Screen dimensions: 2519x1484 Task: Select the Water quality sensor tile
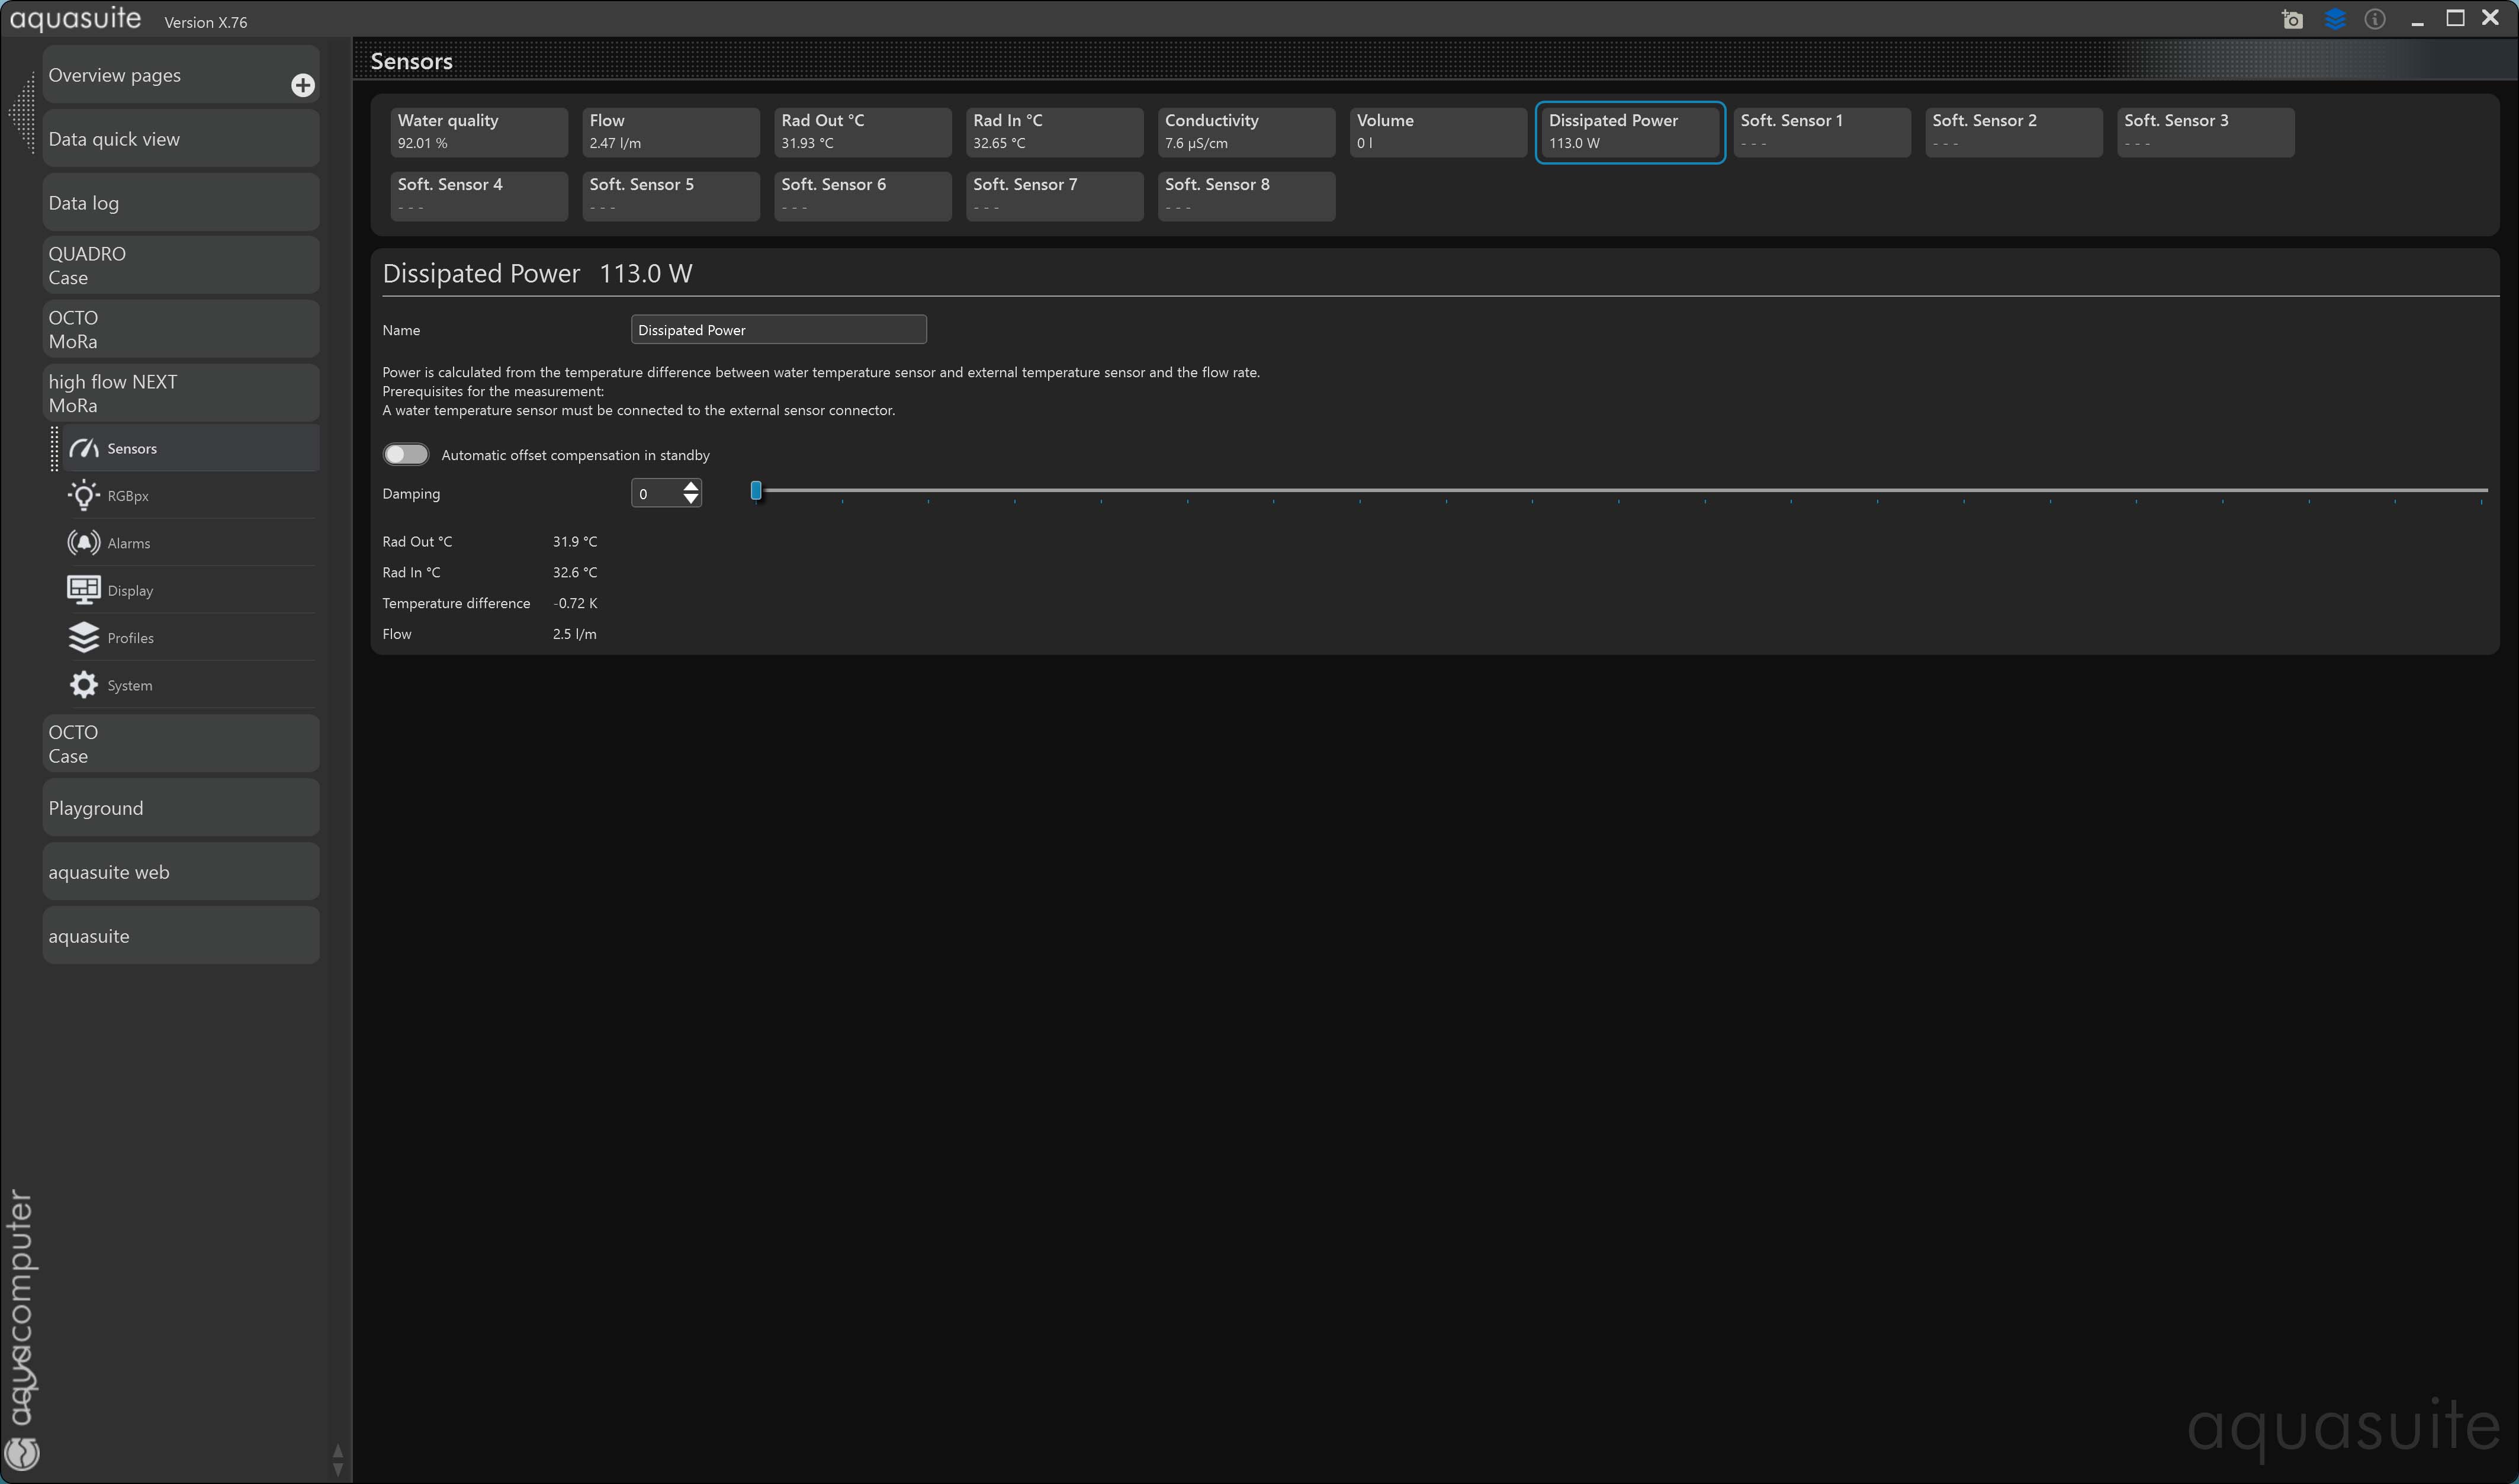pos(478,131)
